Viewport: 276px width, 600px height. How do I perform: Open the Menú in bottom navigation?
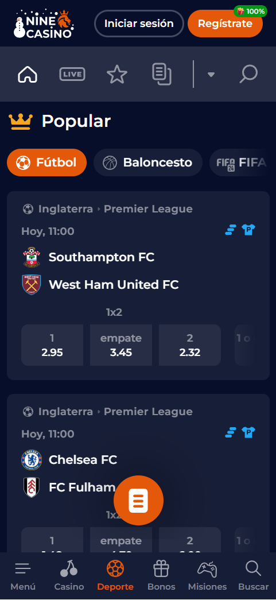click(23, 576)
